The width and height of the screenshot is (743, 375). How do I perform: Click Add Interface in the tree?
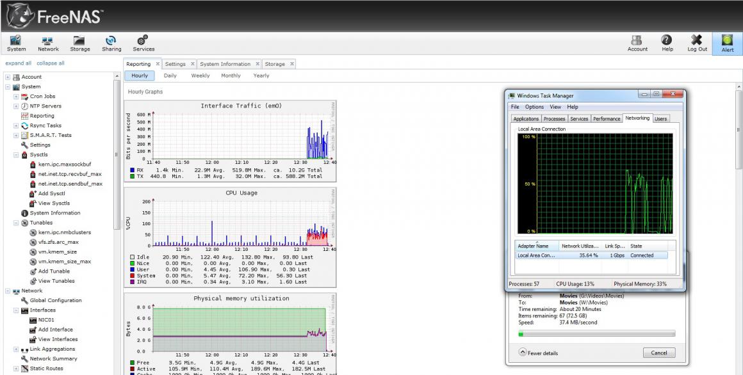click(x=56, y=330)
